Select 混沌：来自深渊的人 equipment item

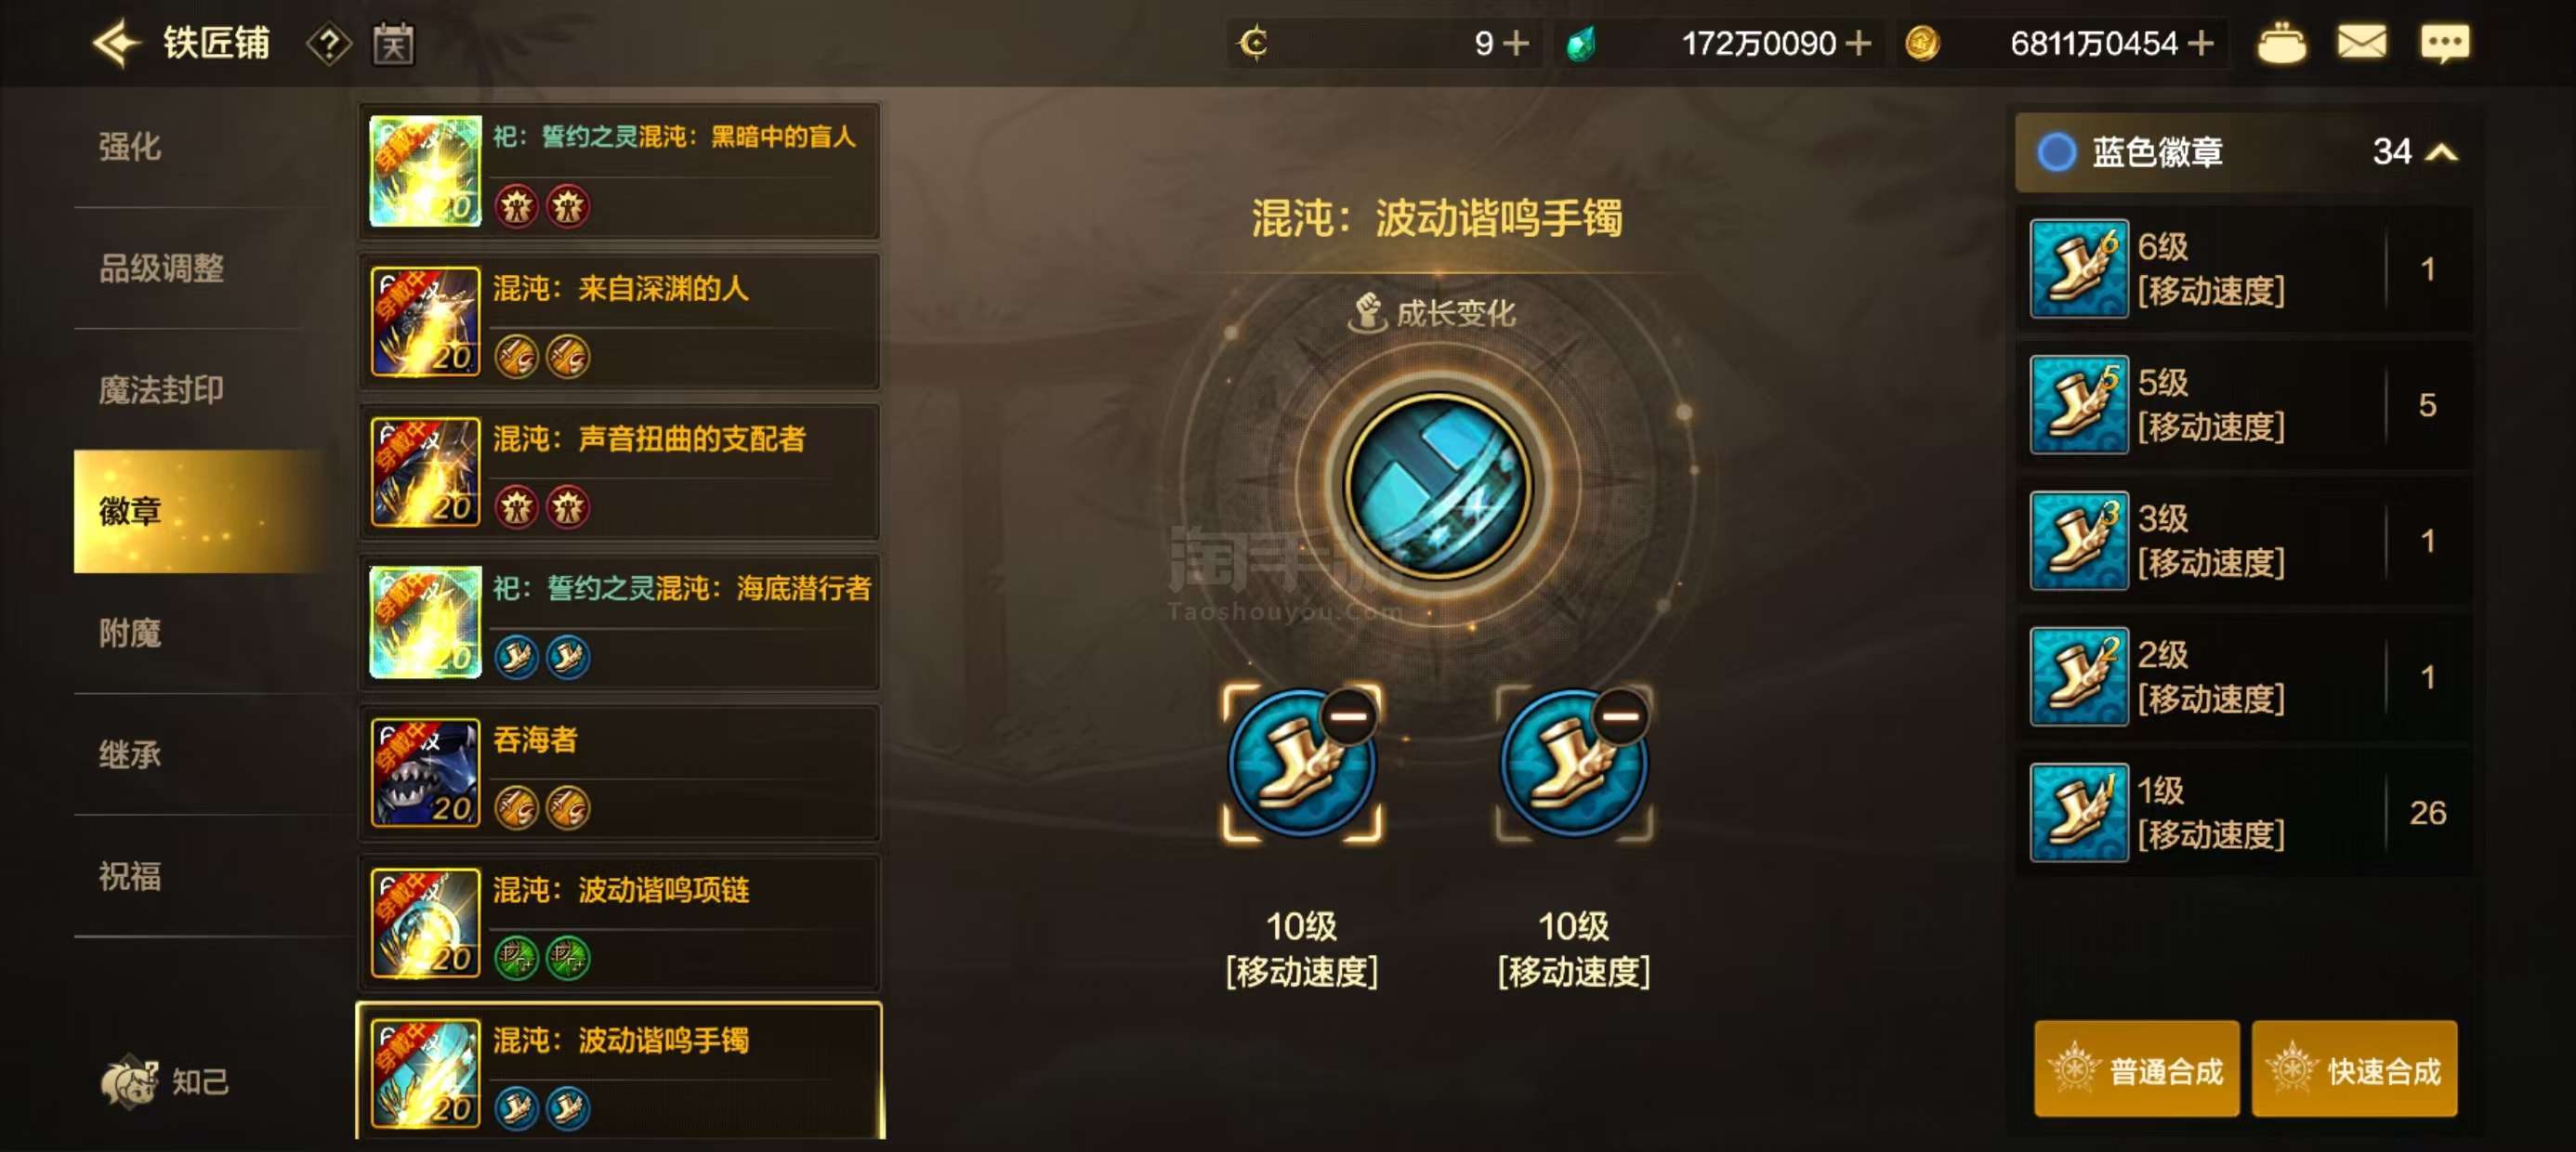coord(619,322)
